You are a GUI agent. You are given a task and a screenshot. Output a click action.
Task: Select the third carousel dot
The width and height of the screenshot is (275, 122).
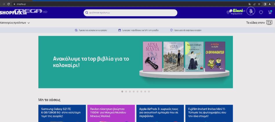pyautogui.click(x=130, y=92)
